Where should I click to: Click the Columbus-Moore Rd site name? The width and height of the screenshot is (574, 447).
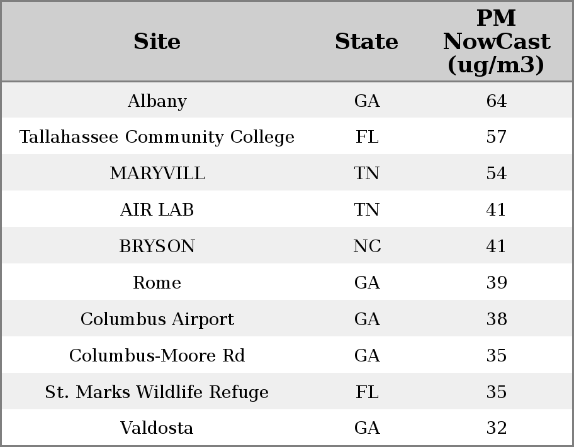157,355
